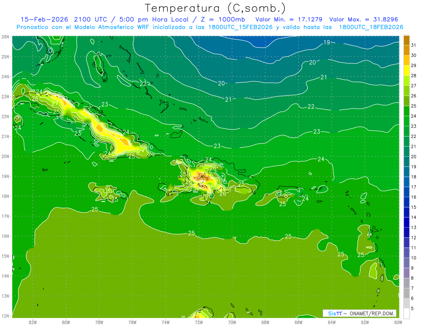423x327 pixels.
Task: Click the "24N" latitude axis label
Action: (5, 77)
